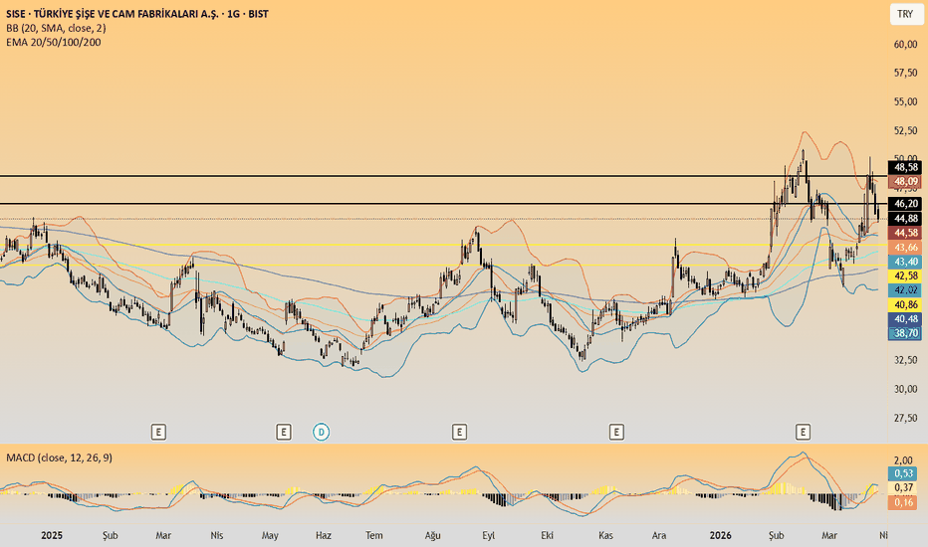
Task: Click the 30,00 price axis tick
Action: tap(905, 389)
